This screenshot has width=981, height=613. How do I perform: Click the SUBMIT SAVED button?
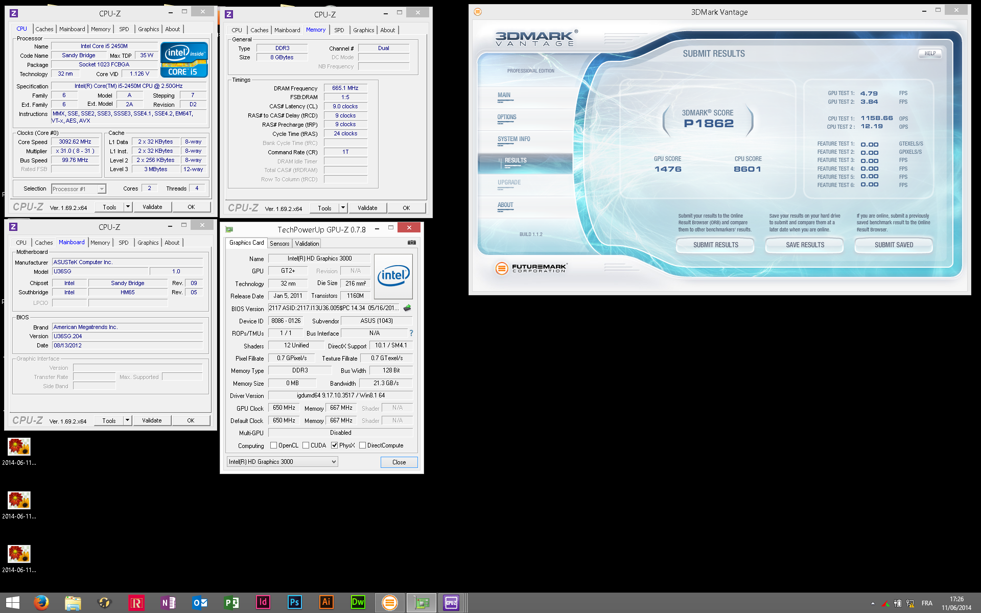tap(894, 245)
